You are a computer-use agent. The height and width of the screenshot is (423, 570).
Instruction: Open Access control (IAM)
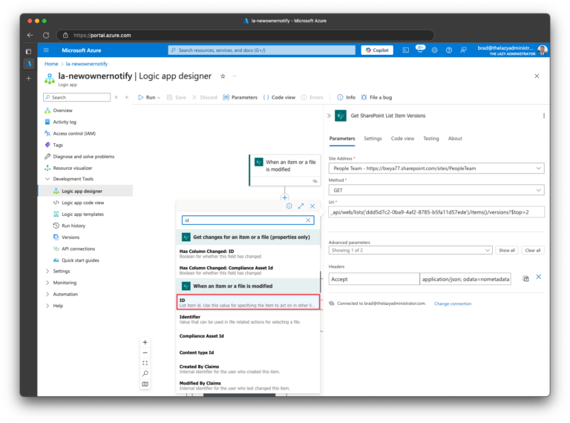coord(74,134)
